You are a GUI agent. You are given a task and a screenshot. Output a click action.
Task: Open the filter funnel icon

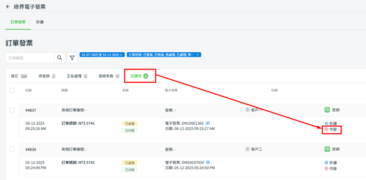72,58
